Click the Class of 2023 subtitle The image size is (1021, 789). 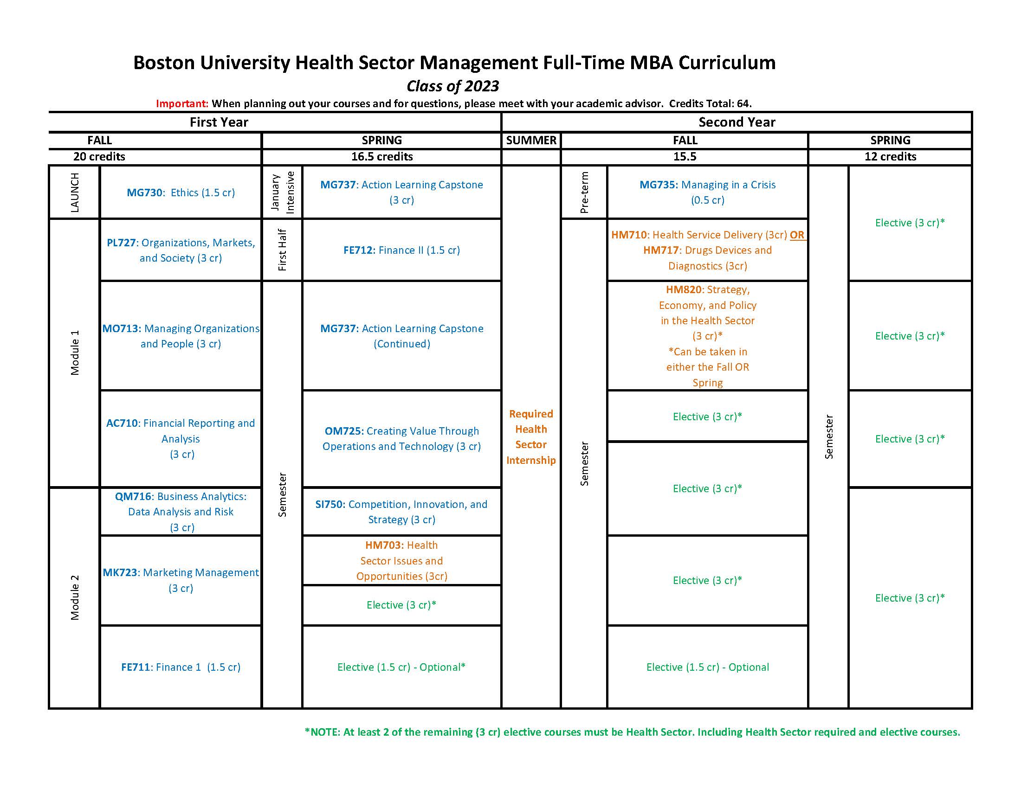point(452,86)
